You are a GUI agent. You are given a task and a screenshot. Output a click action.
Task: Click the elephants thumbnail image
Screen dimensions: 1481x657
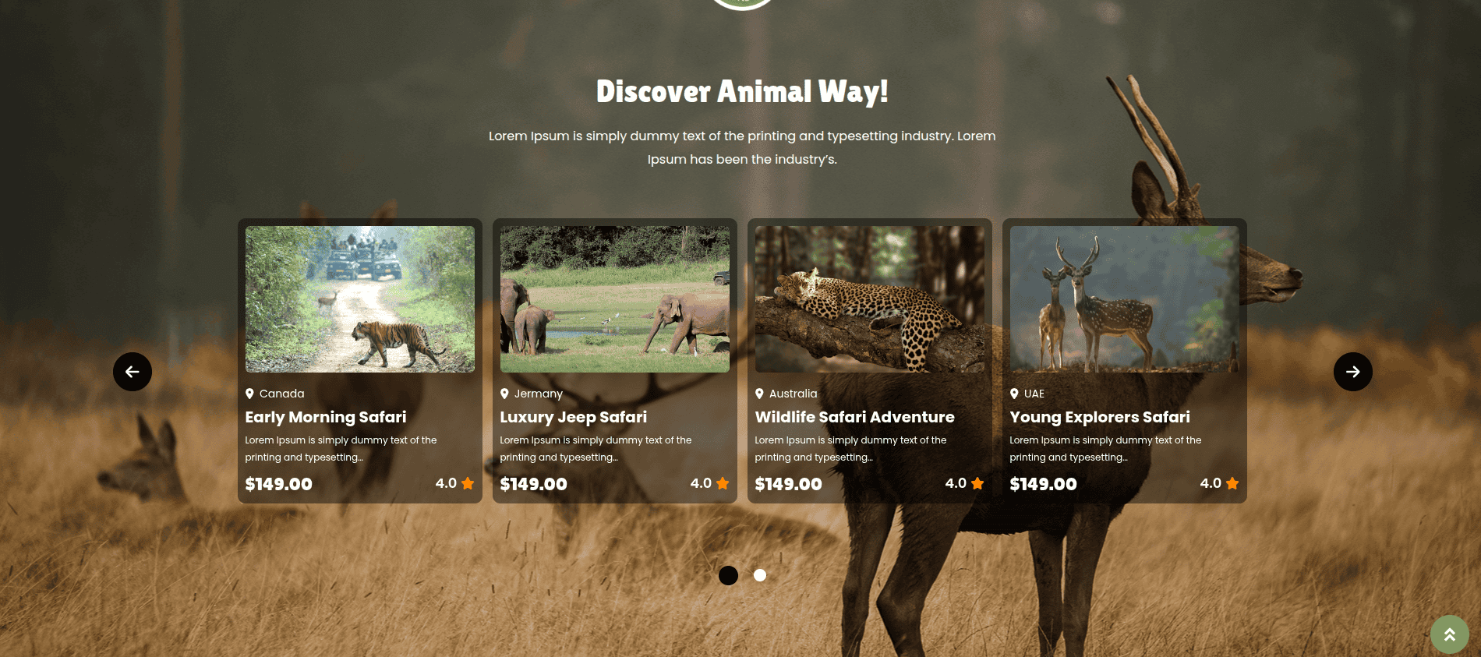(x=615, y=299)
